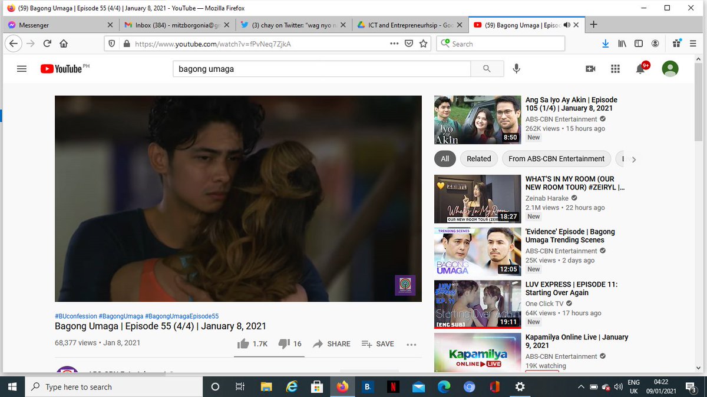The width and height of the screenshot is (707, 397).
Task: Open Firefox downloads arrow
Action: coord(605,44)
